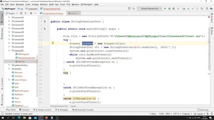This screenshot has height=120, width=214.
Task: Select MyRobot class in tree
Action: [x=19, y=95]
